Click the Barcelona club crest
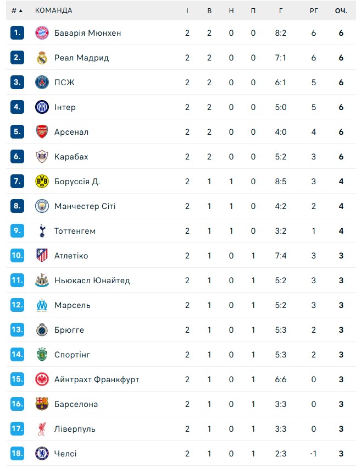356x468 pixels. [x=42, y=404]
